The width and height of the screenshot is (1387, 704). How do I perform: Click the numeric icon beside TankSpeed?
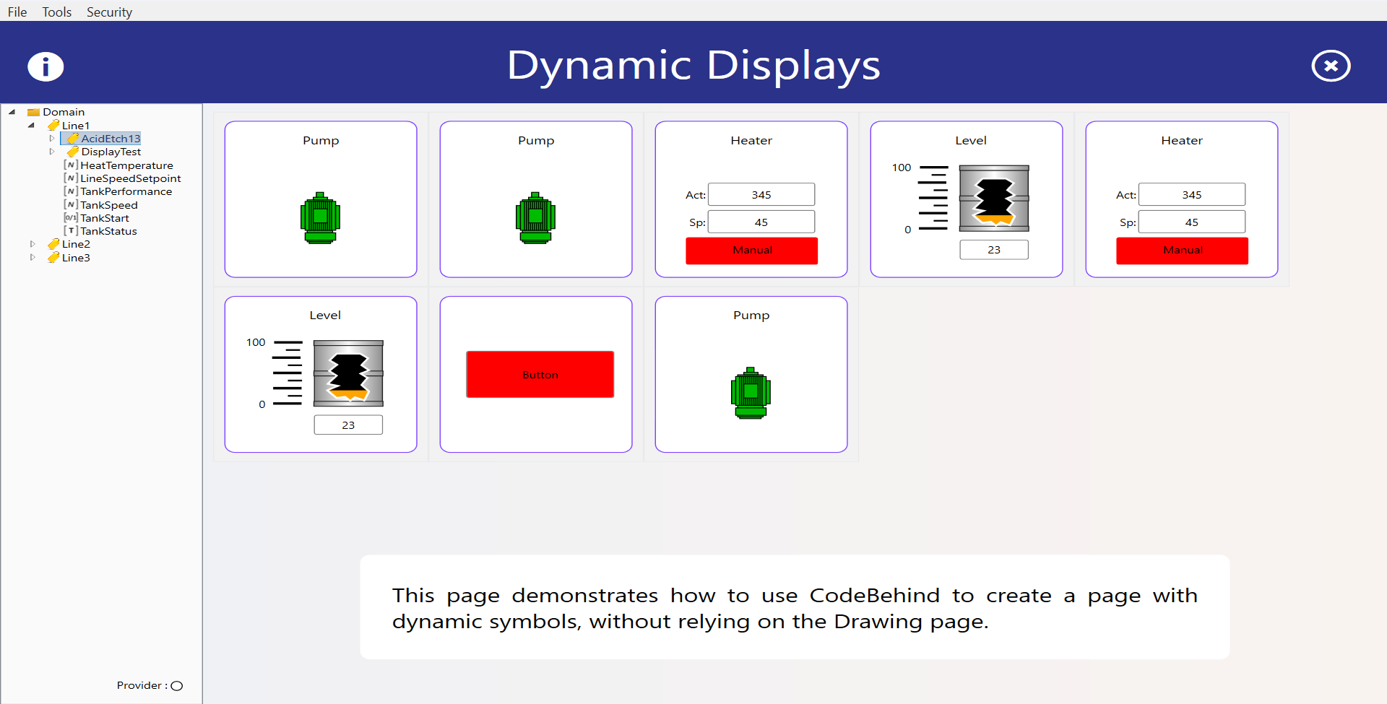[71, 205]
